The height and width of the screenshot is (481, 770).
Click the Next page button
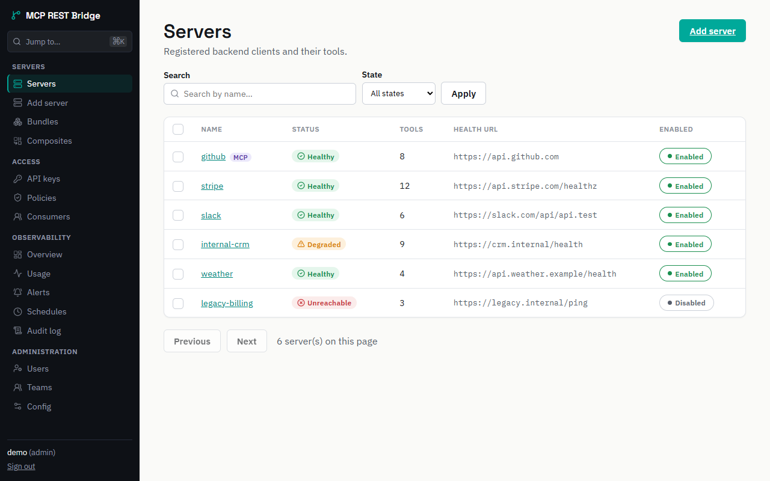247,341
